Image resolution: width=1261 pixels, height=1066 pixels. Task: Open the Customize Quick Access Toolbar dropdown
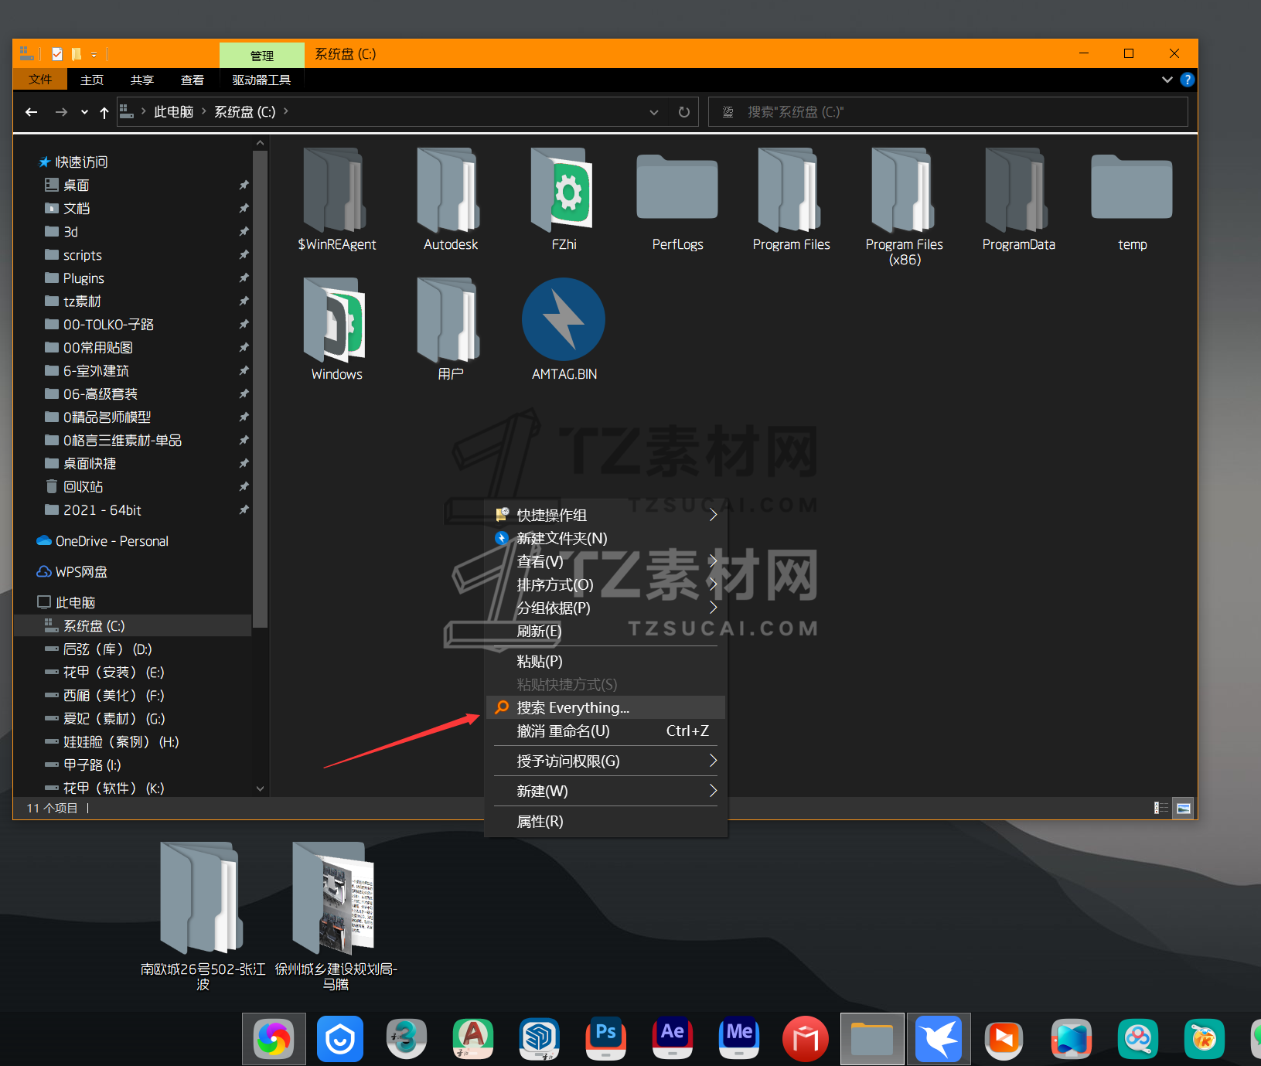coord(94,55)
